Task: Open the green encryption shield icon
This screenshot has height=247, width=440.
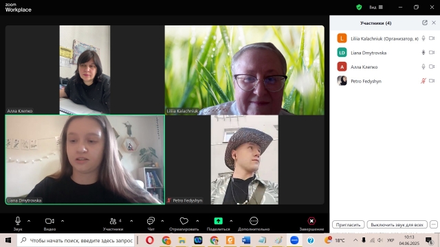Action: pos(359,8)
